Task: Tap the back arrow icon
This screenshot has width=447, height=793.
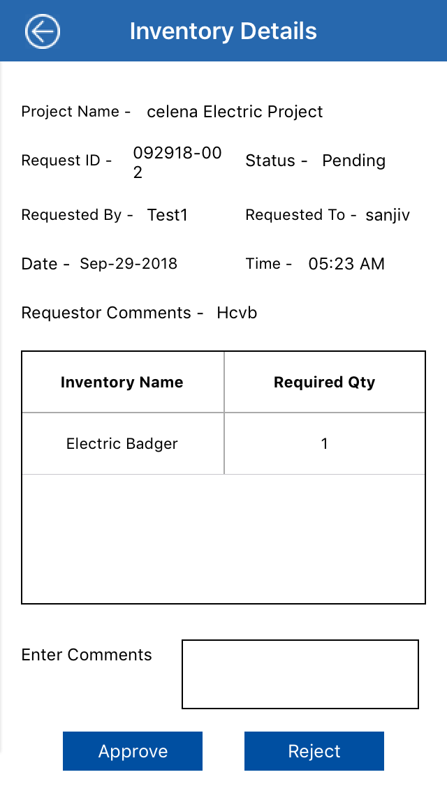Action: (x=43, y=31)
